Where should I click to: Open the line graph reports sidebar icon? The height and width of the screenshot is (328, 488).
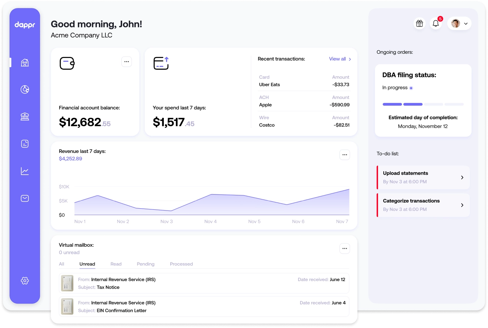pyautogui.click(x=25, y=171)
